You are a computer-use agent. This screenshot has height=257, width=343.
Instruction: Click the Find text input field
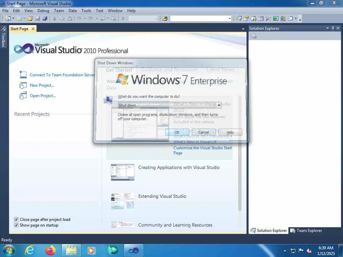tap(199, 19)
